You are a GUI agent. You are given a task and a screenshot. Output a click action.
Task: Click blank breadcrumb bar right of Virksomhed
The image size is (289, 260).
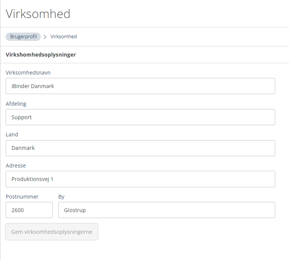pos(181,37)
